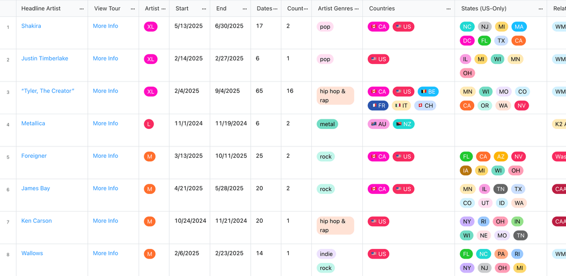
Task: Click the CA country tag in Shakira row
Action: (x=378, y=27)
